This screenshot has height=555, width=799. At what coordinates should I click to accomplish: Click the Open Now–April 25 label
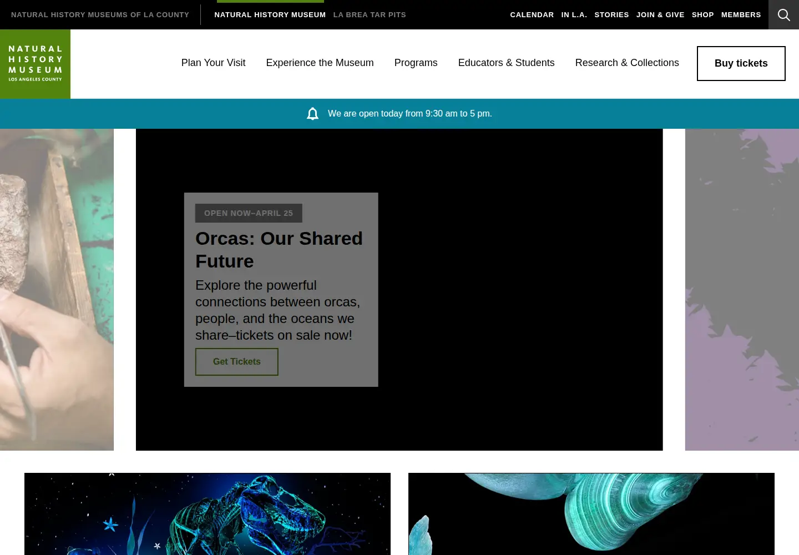pyautogui.click(x=249, y=213)
